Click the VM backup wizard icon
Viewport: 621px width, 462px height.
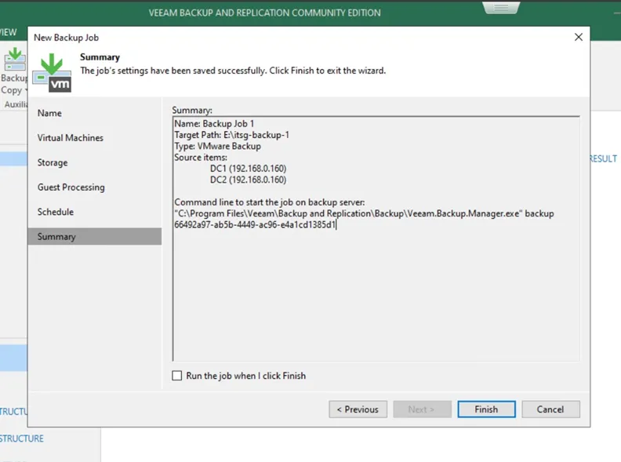tap(53, 71)
